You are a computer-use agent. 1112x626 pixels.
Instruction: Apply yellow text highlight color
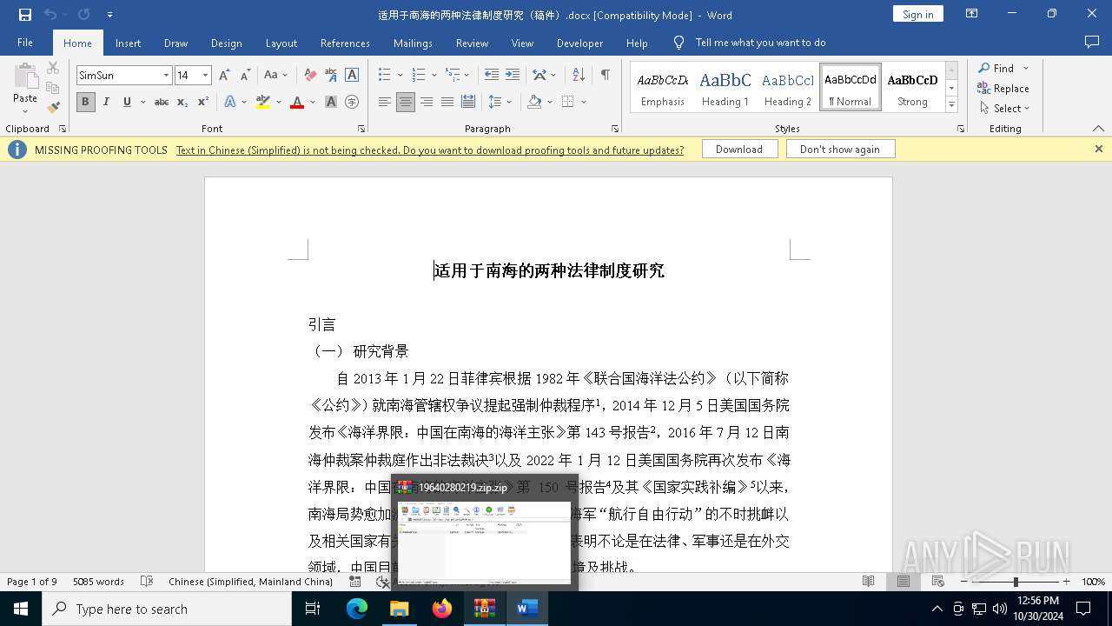tap(263, 102)
